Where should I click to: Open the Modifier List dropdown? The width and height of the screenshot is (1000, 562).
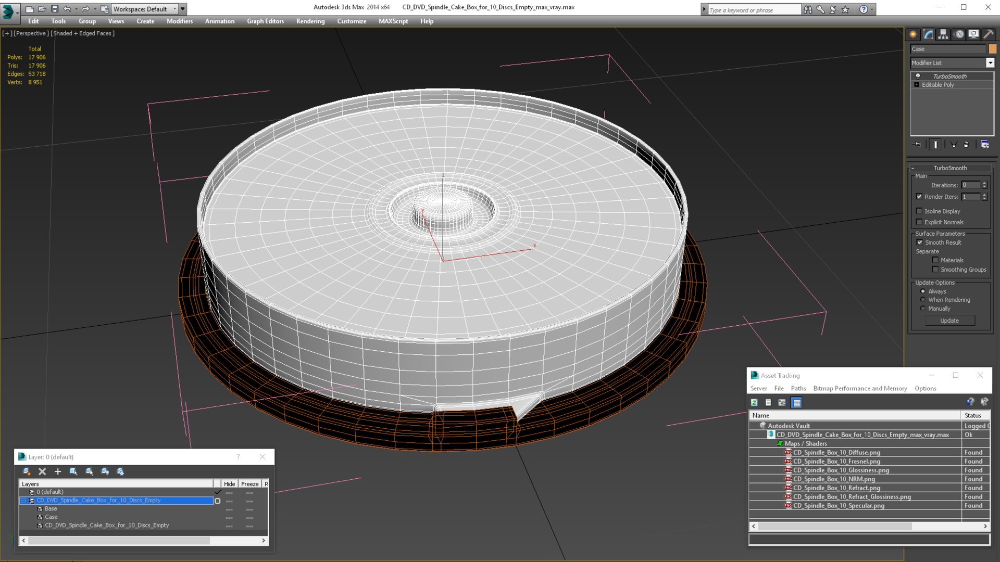[x=990, y=63]
